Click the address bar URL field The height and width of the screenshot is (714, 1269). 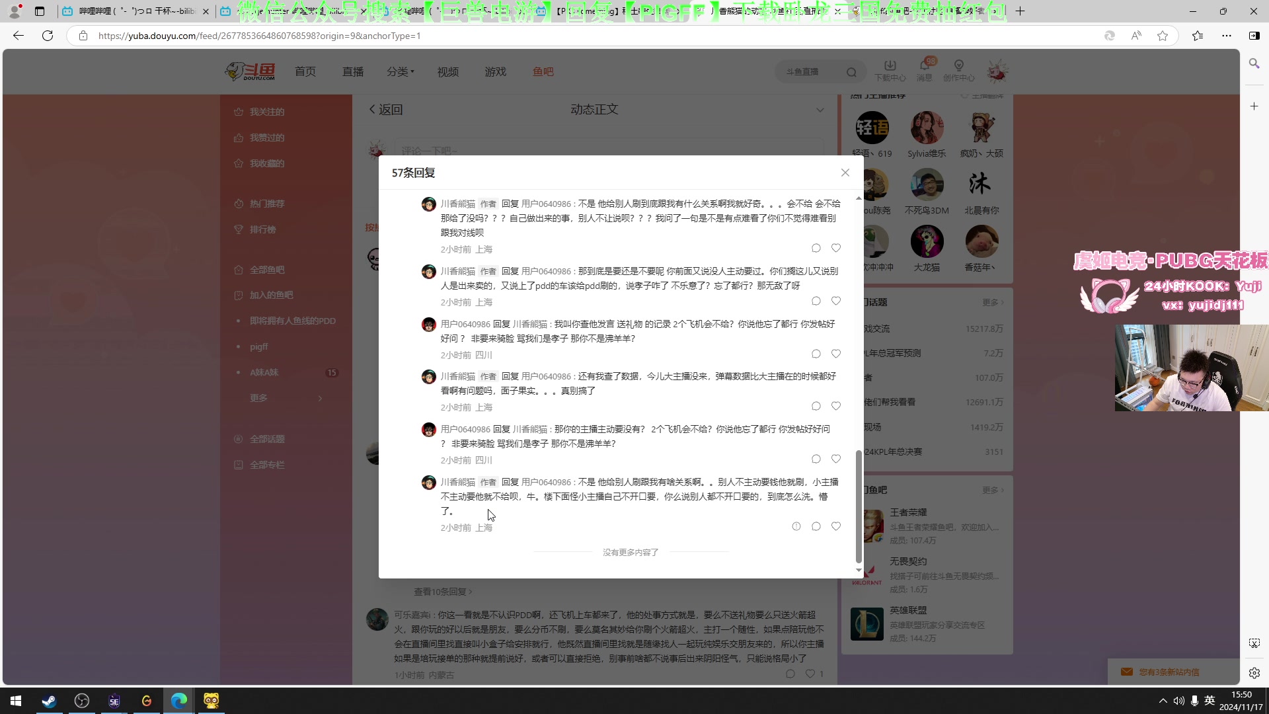tap(582, 36)
